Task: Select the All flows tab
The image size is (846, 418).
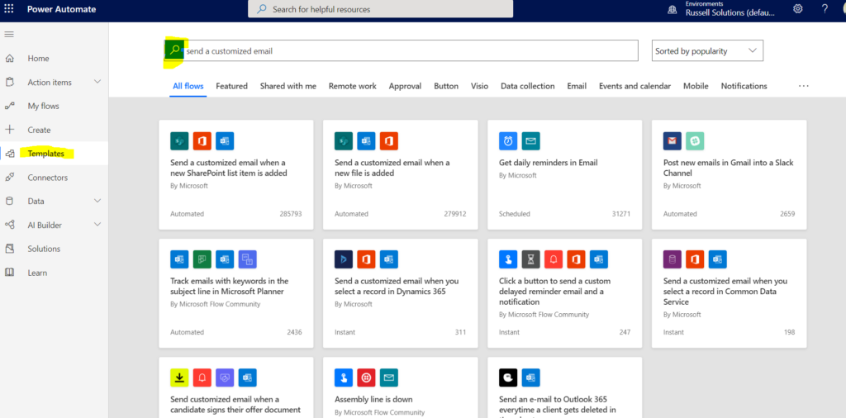Action: coord(188,86)
